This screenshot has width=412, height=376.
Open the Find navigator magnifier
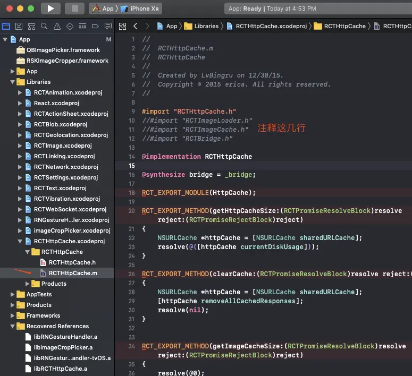click(44, 26)
